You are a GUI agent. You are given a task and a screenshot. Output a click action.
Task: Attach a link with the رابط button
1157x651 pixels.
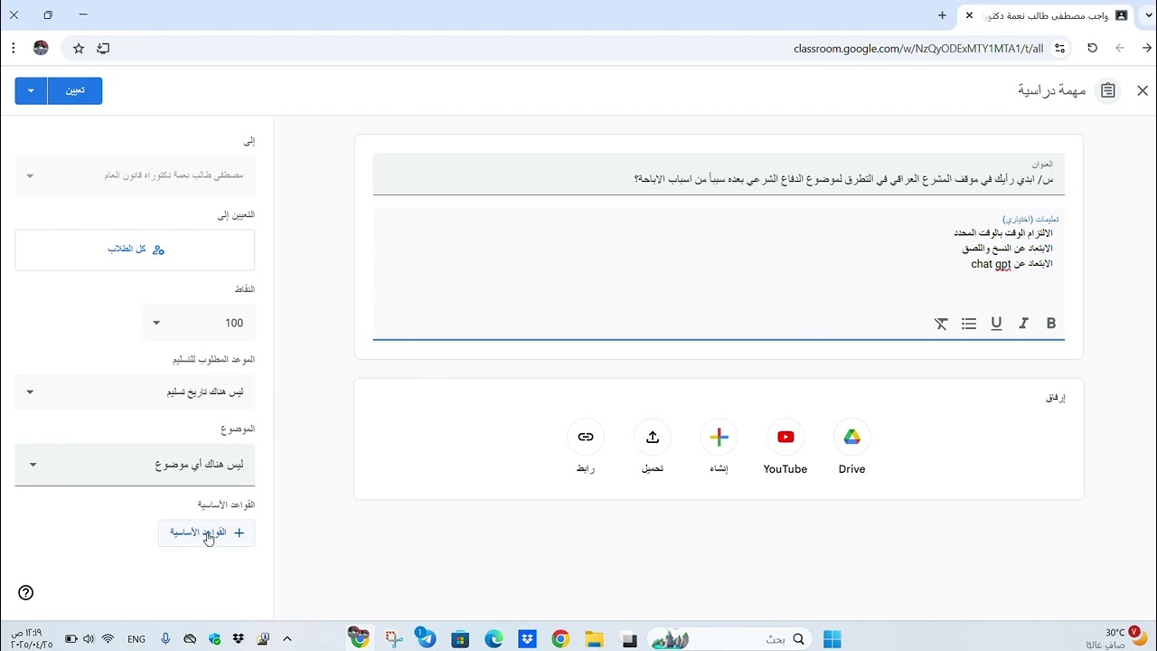(x=586, y=438)
